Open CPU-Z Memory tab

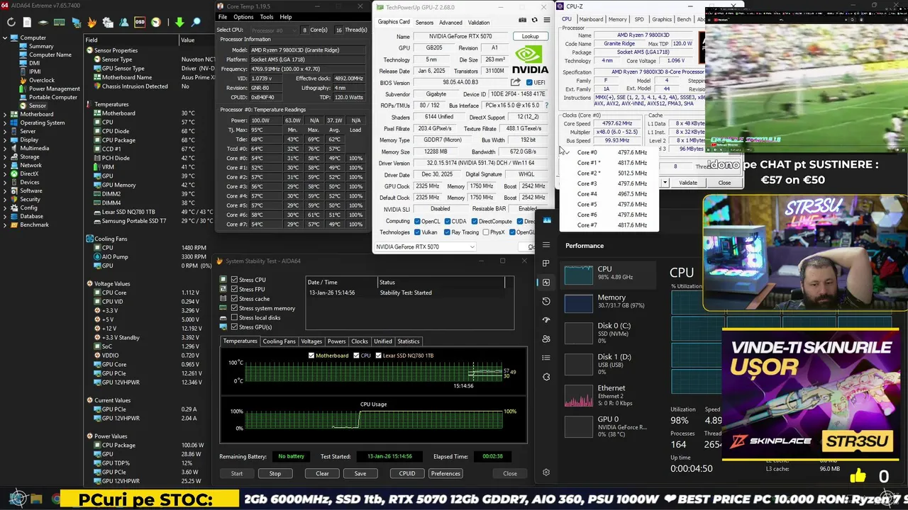pyautogui.click(x=617, y=19)
